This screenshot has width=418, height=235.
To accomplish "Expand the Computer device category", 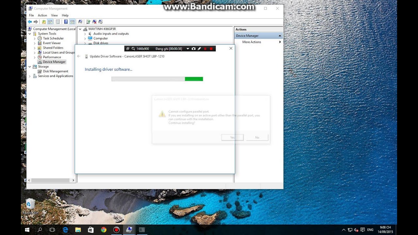I will pos(85,38).
